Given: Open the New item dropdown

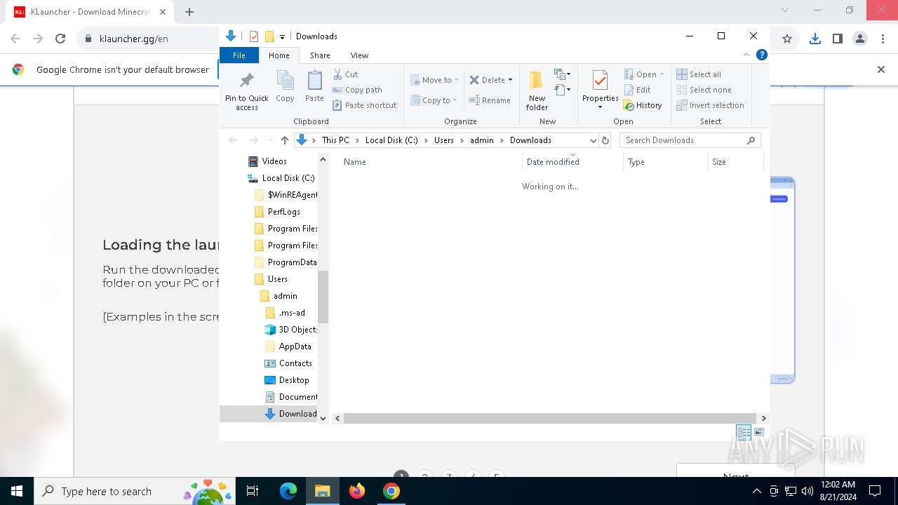Looking at the screenshot, I should click(x=562, y=74).
